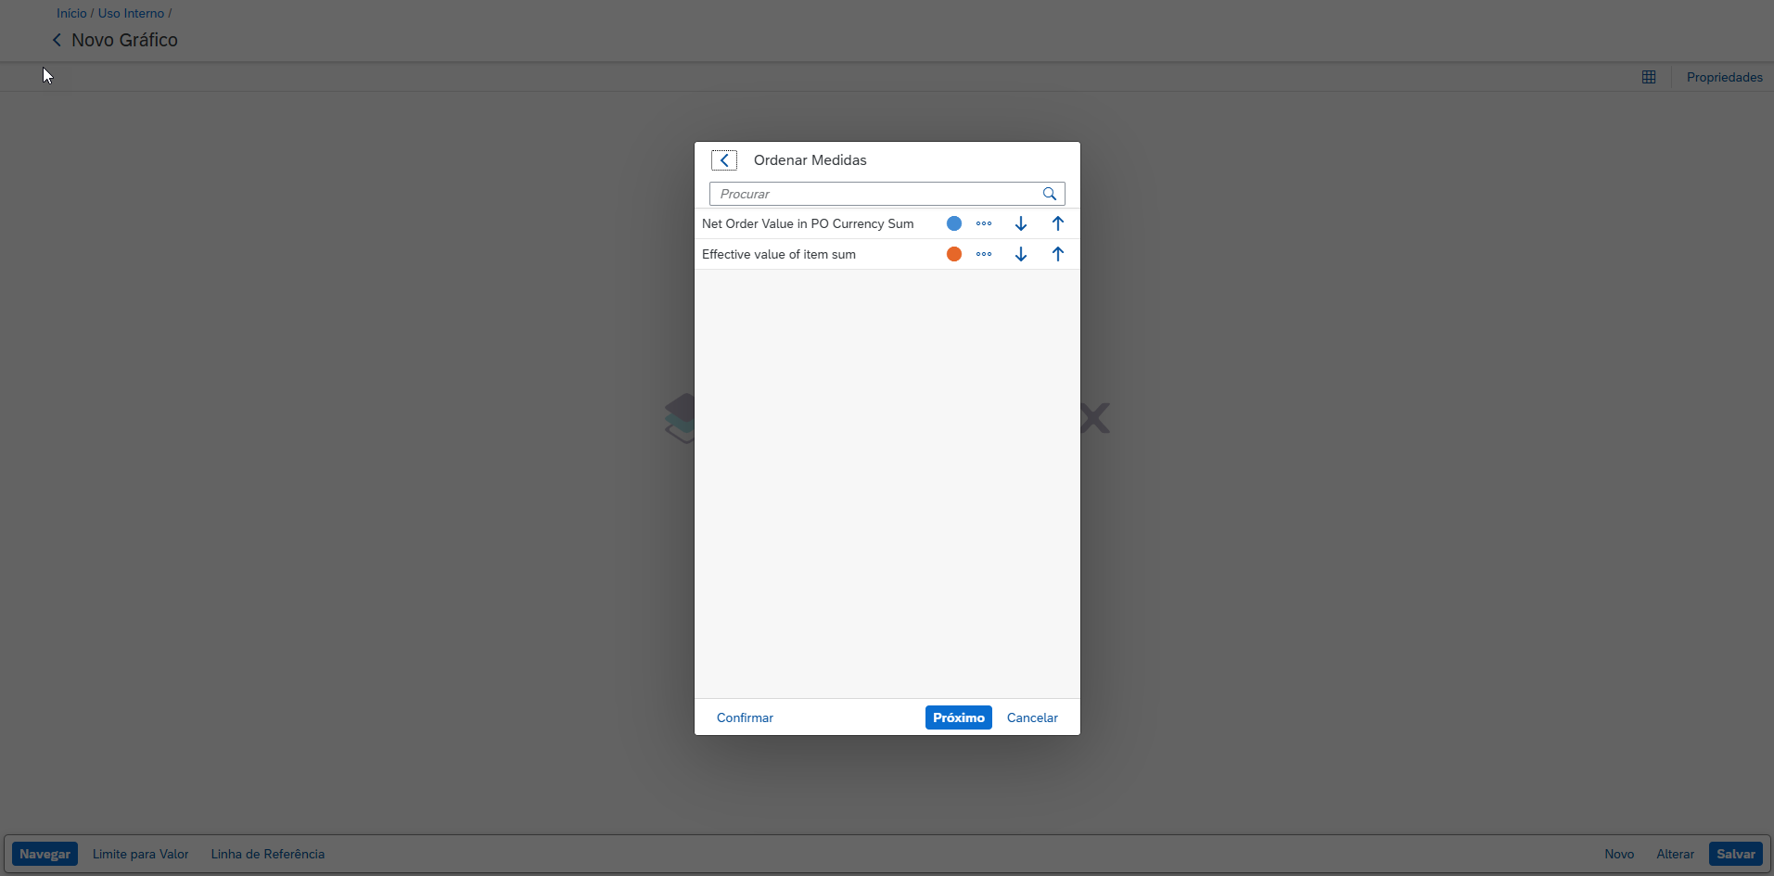Click the table view grid icon
Image resolution: width=1774 pixels, height=876 pixels.
[x=1648, y=77]
